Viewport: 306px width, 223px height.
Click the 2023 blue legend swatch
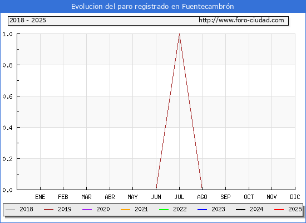tap(202, 210)
